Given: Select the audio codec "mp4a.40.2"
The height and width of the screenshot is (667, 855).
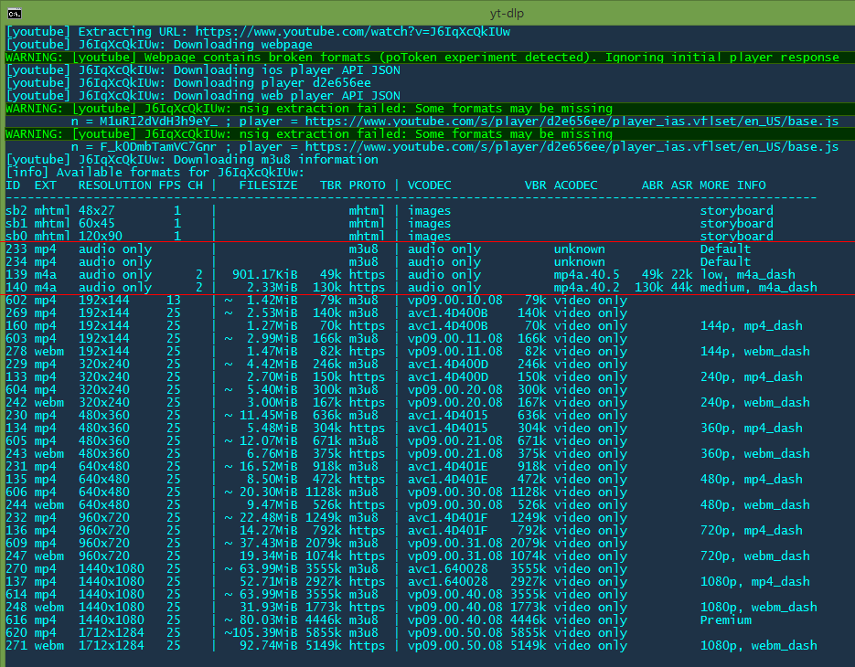Looking at the screenshot, I should [x=587, y=288].
